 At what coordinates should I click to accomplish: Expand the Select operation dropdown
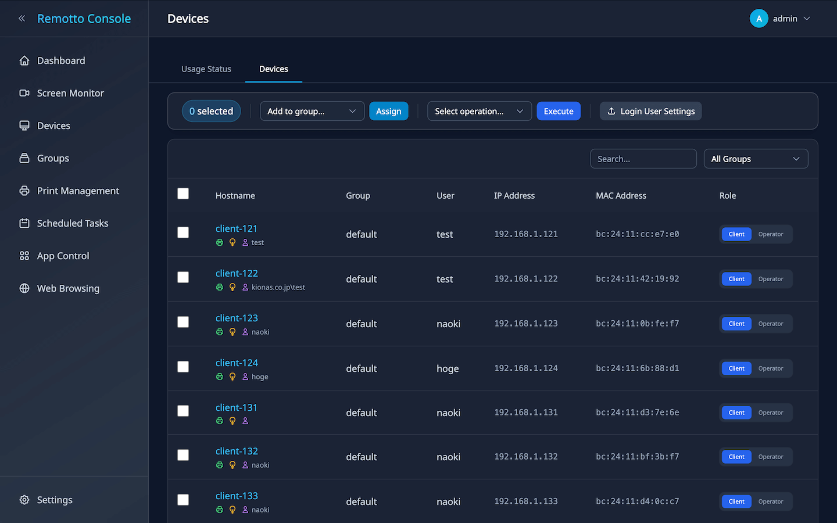pos(479,111)
